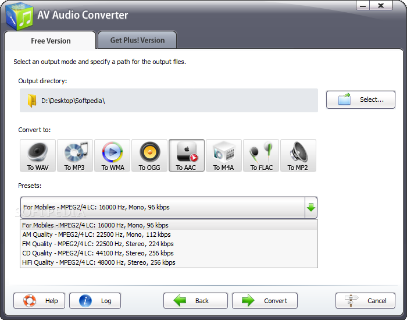Click the yellow folder icon in output directory

click(x=32, y=101)
